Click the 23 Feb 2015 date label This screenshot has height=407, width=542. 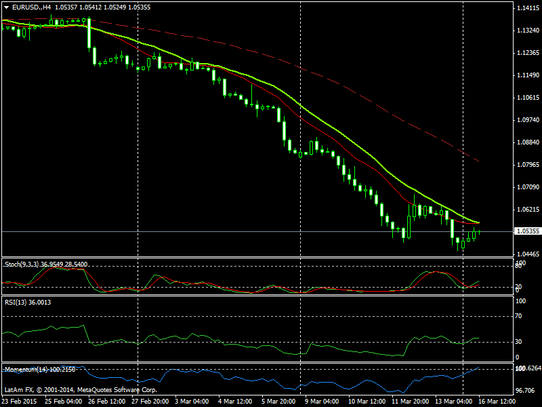tap(20, 402)
